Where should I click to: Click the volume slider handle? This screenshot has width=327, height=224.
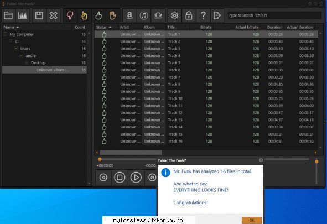[316, 162]
